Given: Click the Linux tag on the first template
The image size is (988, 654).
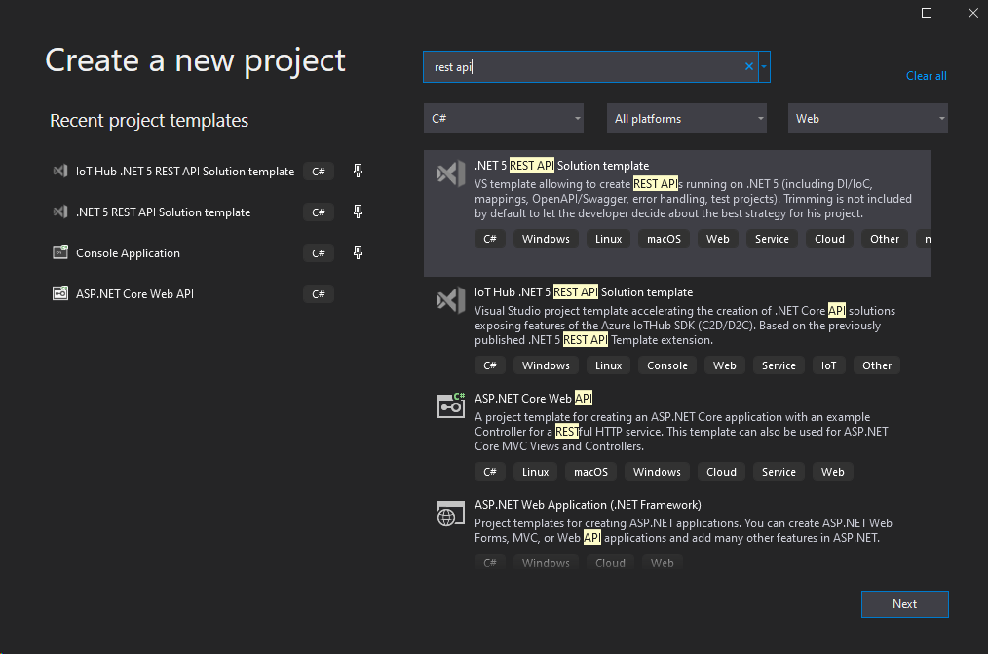Looking at the screenshot, I should point(608,238).
